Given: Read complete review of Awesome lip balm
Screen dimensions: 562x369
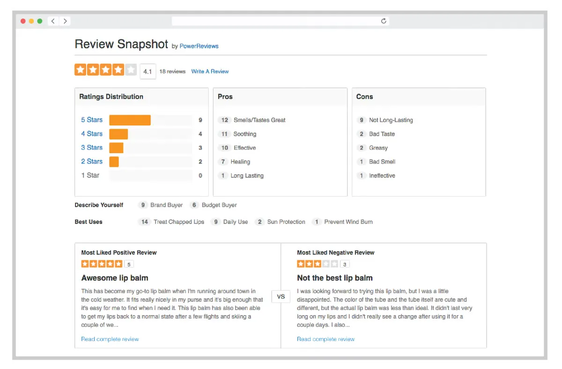Looking at the screenshot, I should point(110,339).
